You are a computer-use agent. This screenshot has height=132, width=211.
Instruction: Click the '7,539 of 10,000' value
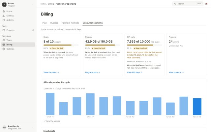click(x=138, y=42)
